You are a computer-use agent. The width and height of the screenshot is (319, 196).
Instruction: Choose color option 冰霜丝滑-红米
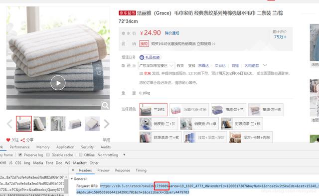[189, 110]
